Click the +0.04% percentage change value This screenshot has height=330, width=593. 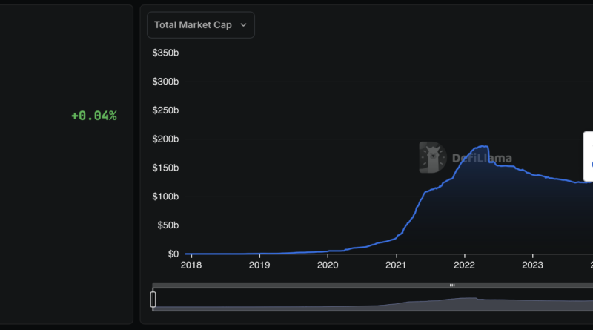(93, 116)
